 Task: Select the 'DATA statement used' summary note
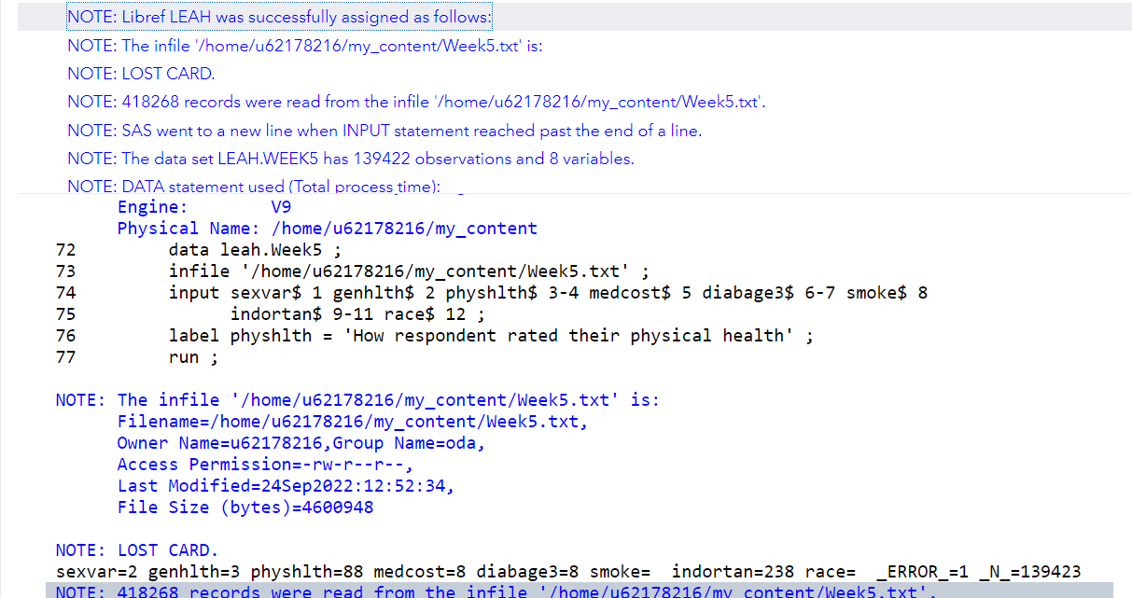pos(254,186)
